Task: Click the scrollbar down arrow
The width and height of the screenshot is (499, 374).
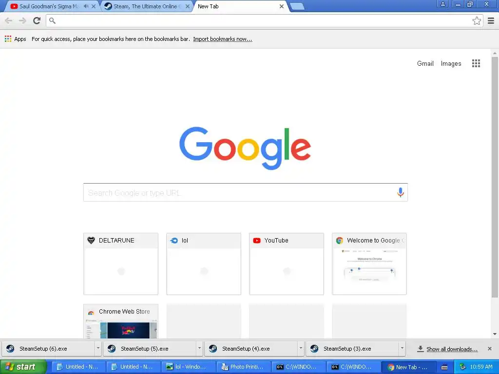Action: [495, 334]
